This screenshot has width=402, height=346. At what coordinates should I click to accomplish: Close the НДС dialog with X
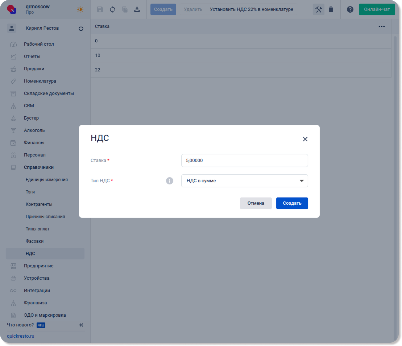click(x=305, y=139)
